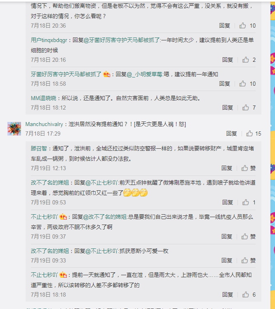
Task: Reply to MM温晓晓's comment
Action: click(228, 108)
